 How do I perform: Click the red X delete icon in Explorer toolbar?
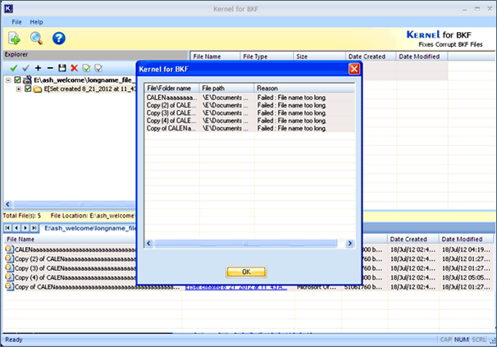pyautogui.click(x=74, y=68)
